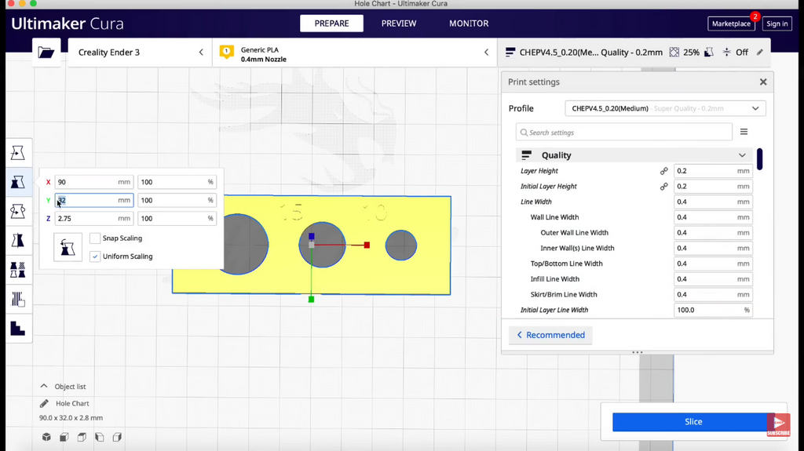Click the search magnifier icon
Screen dimensions: 804x451
coord(524,133)
